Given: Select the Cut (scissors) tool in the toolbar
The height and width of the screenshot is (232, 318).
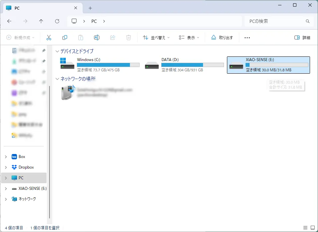Looking at the screenshot, I should click(49, 38).
